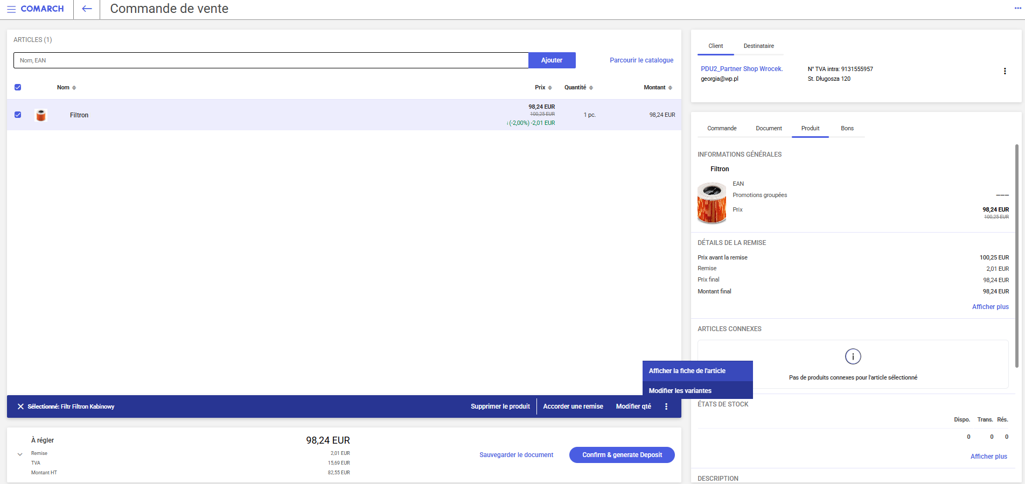Close selection bar with X icon
This screenshot has width=1025, height=484.
20,406
